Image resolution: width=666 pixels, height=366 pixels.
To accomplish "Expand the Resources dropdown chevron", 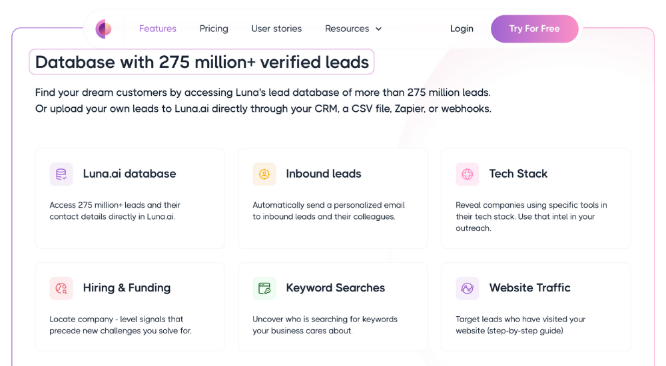I will pos(378,29).
